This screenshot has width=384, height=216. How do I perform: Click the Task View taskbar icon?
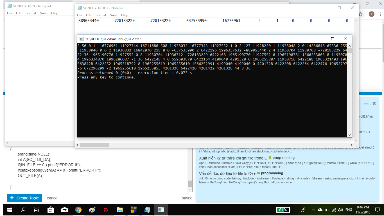tap(37, 210)
